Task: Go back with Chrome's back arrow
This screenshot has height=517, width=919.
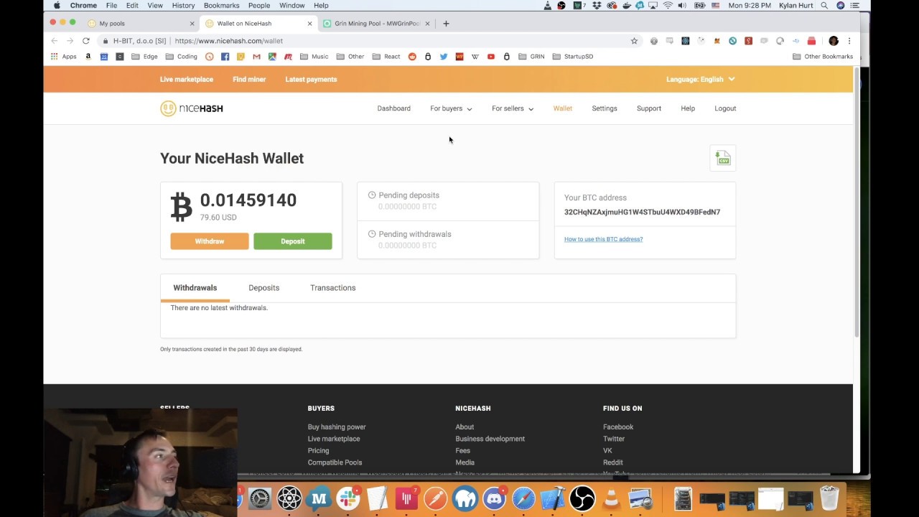Action: (55, 41)
